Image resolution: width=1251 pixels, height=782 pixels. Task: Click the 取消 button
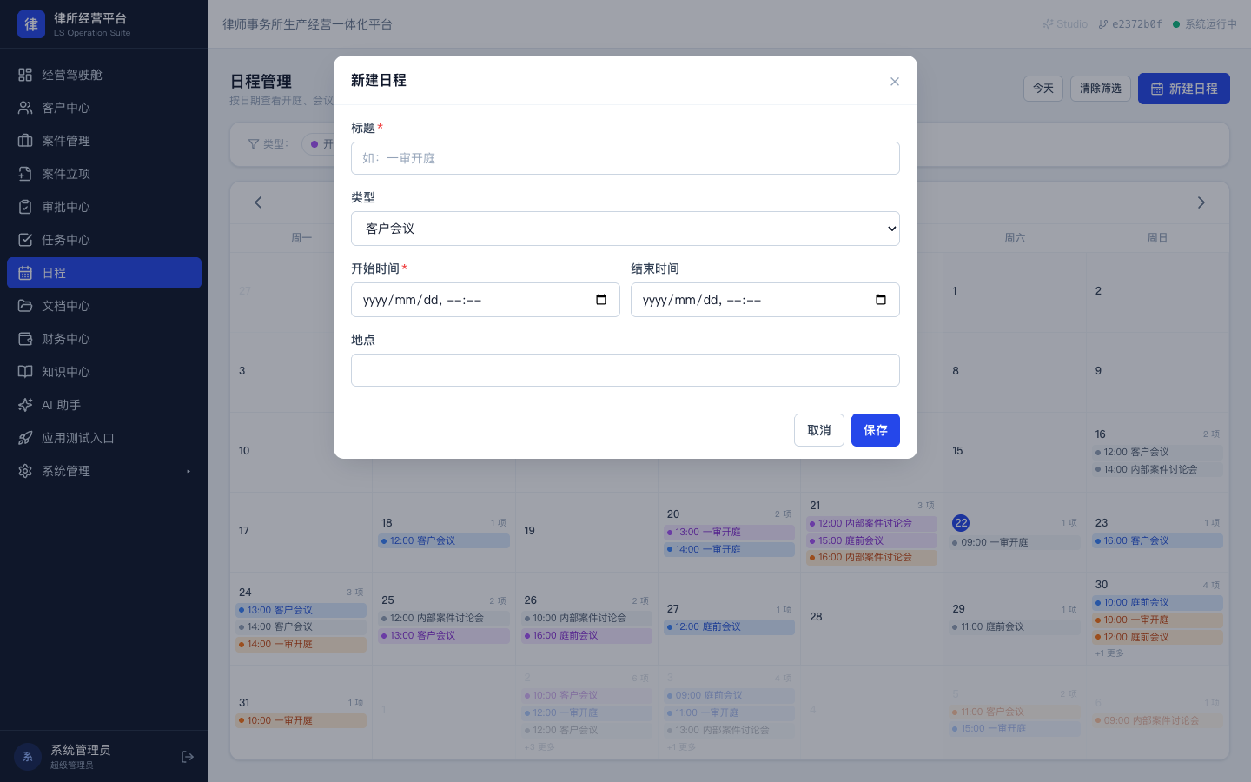tap(819, 430)
